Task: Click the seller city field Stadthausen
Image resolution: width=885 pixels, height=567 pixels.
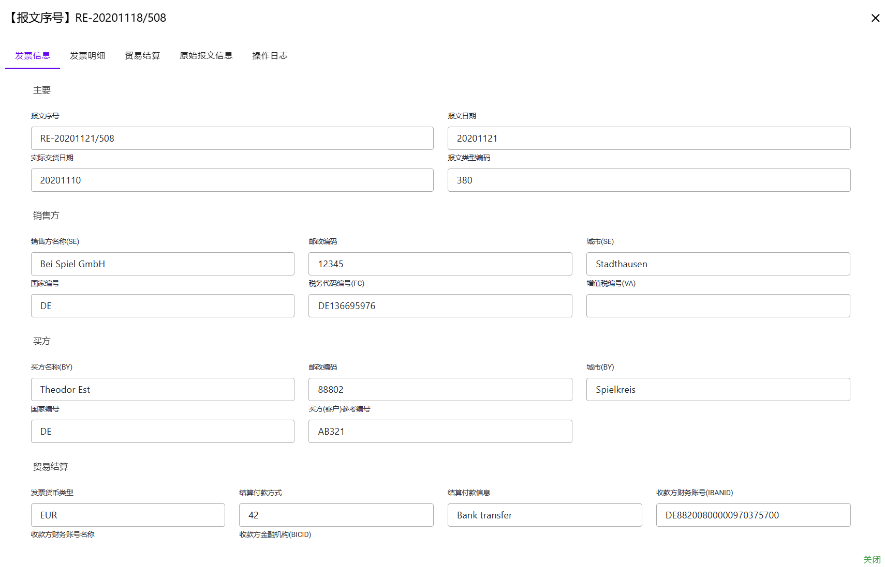Action: [x=718, y=264]
